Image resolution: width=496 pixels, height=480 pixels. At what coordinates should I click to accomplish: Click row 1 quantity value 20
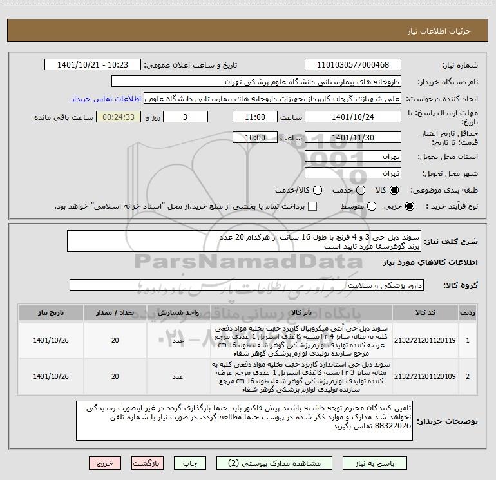click(x=115, y=340)
